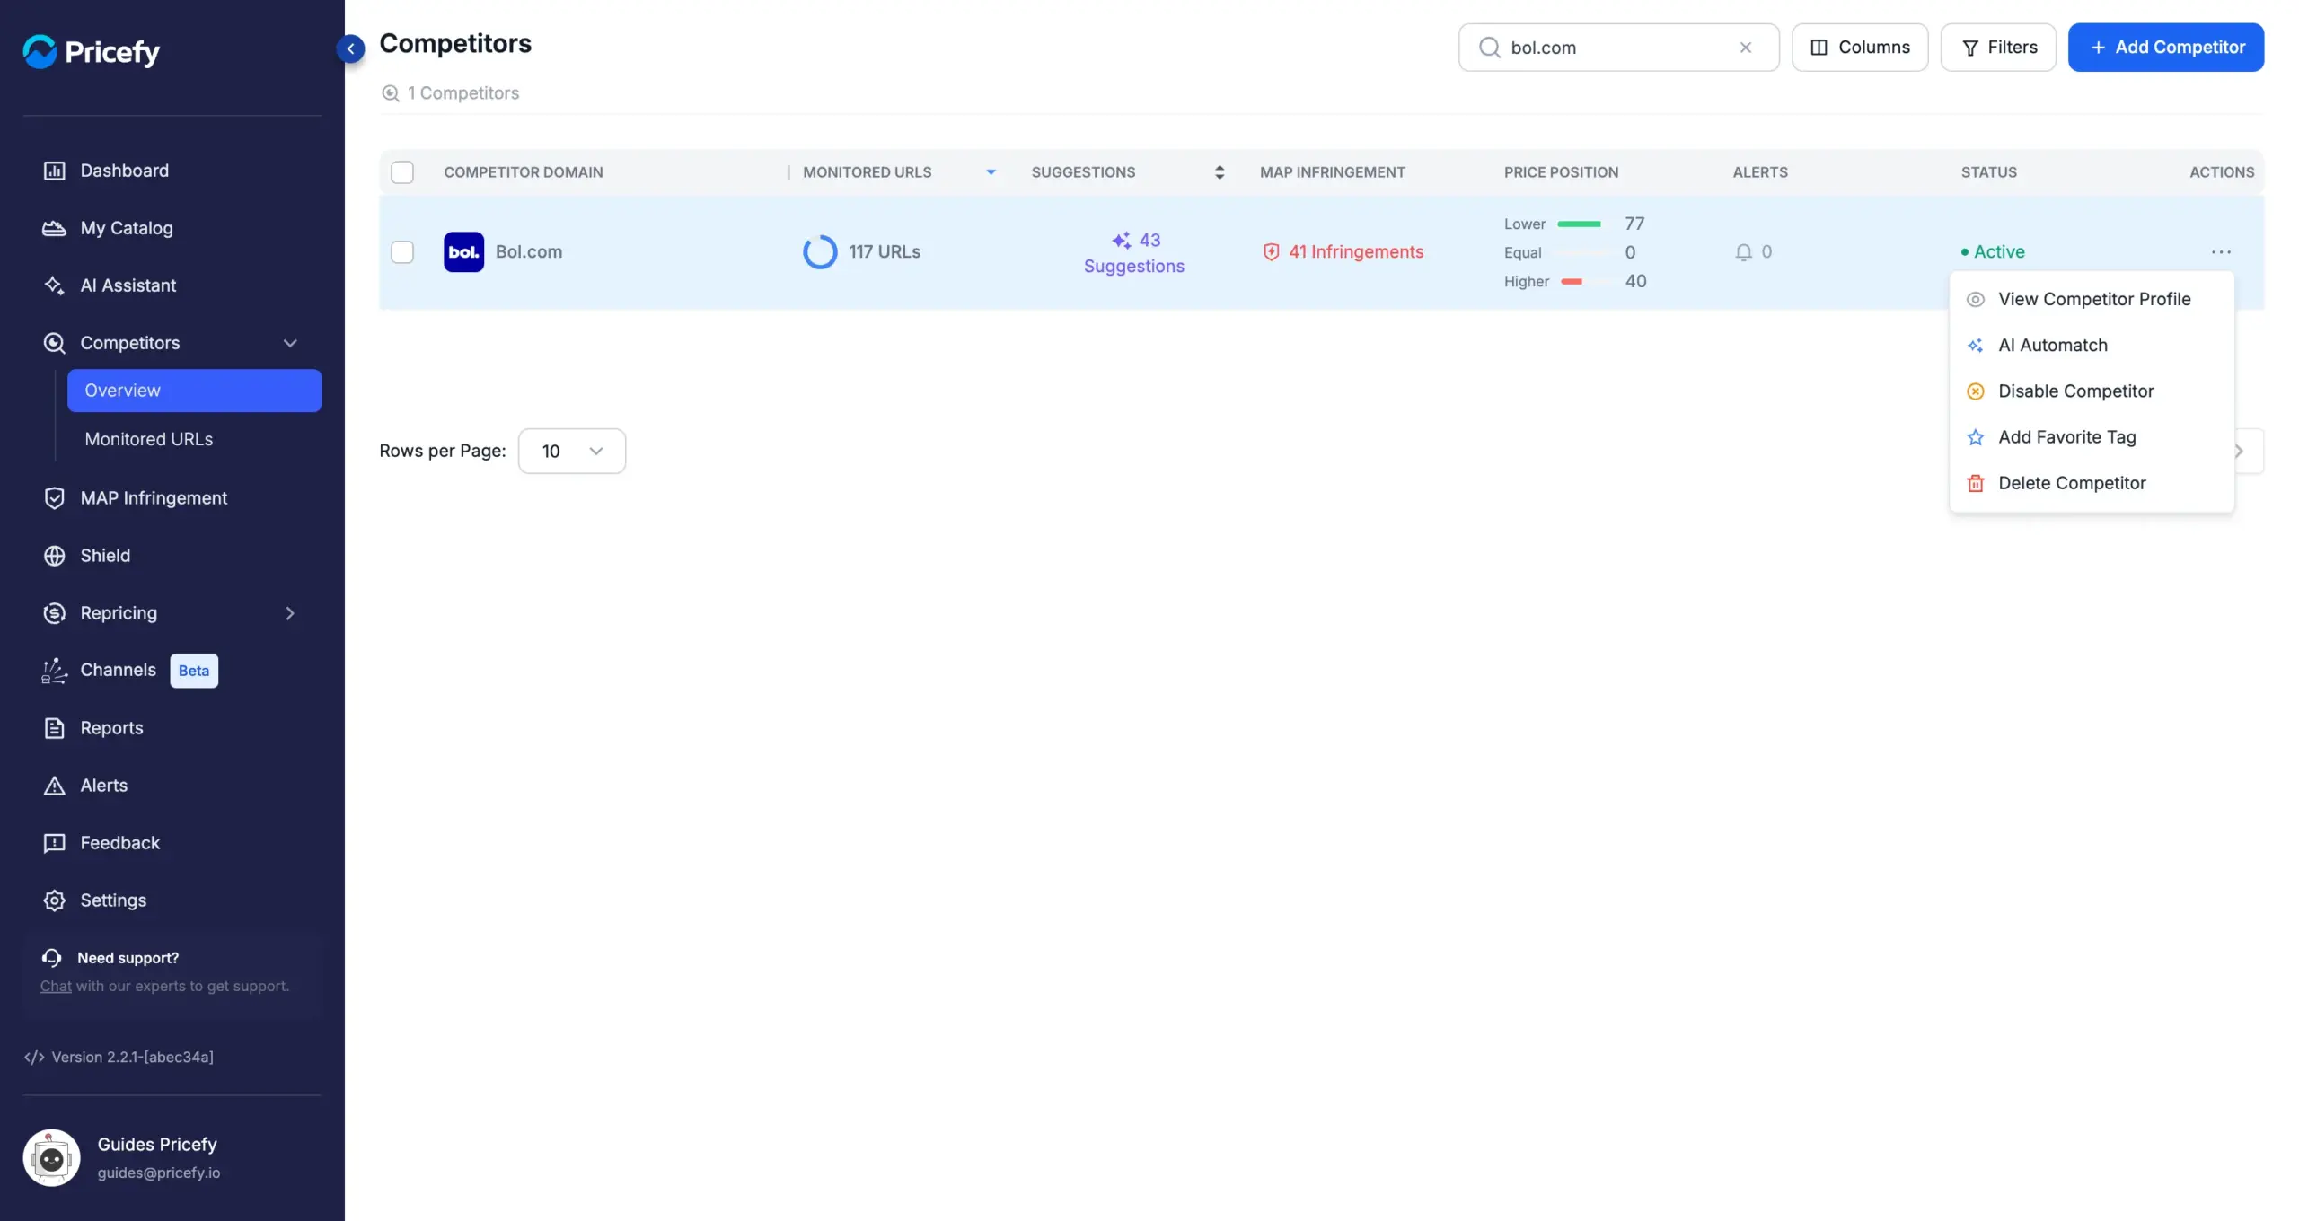2299x1221 pixels.
Task: Click the Status column header
Action: 1989,172
